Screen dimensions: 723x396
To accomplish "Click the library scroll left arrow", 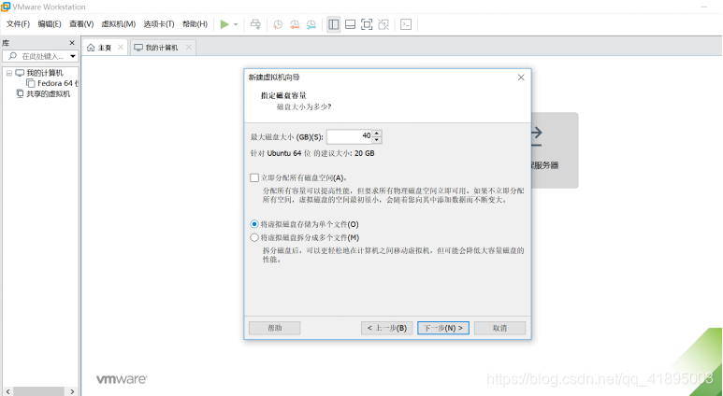I will (x=7, y=391).
